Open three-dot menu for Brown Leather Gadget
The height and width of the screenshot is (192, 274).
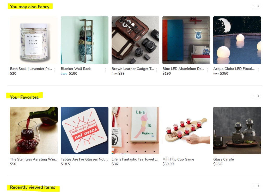[x=157, y=70]
